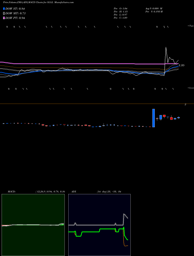Click the blue DOW ST legend swatch

4,9
